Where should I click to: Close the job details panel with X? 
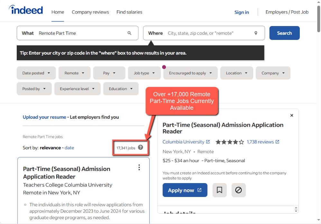pos(292,115)
